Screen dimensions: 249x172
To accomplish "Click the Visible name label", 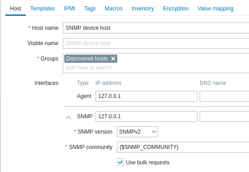I will click(x=43, y=43).
